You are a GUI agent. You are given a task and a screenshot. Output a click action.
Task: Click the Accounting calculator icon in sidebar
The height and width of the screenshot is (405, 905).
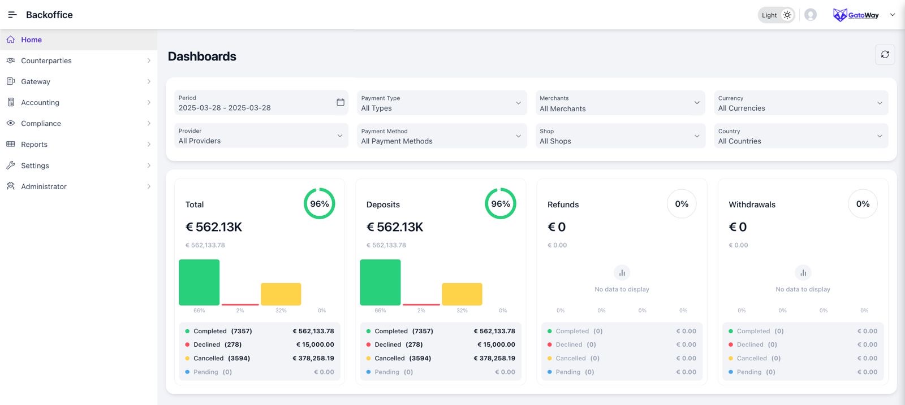11,102
